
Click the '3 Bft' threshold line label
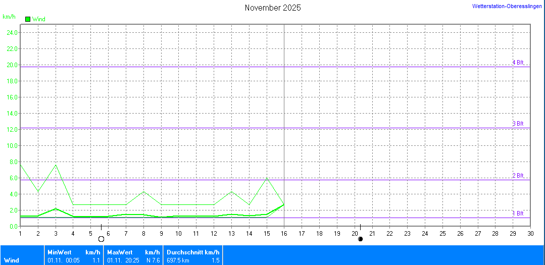pos(518,124)
